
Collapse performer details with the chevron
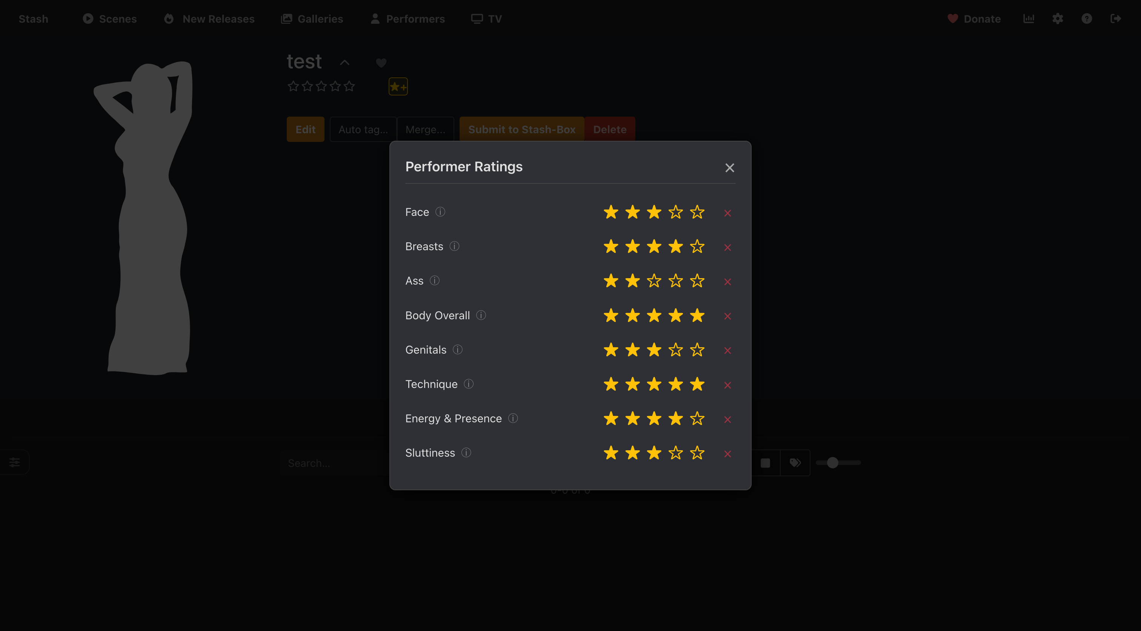(x=344, y=63)
